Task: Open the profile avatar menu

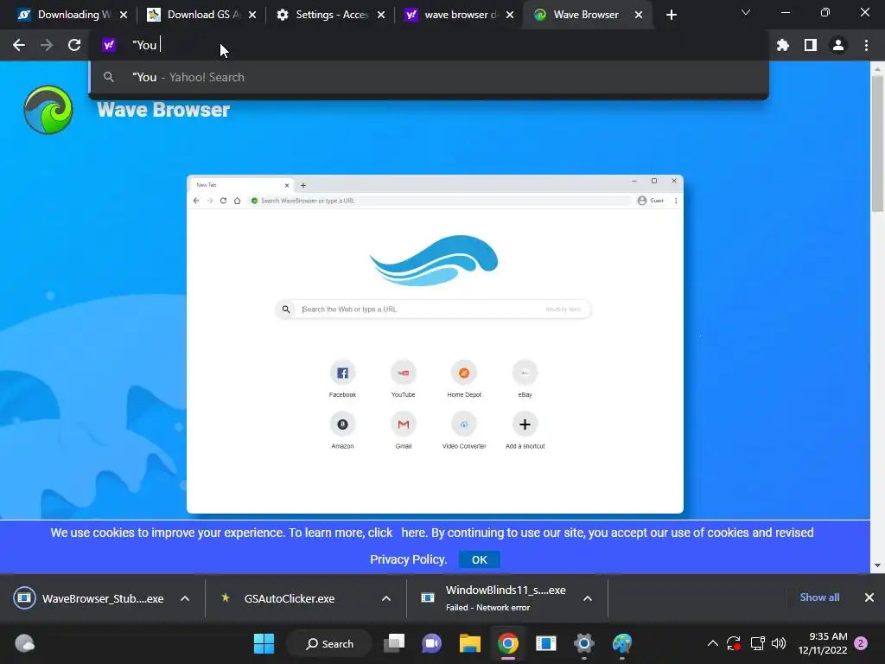Action: (838, 45)
